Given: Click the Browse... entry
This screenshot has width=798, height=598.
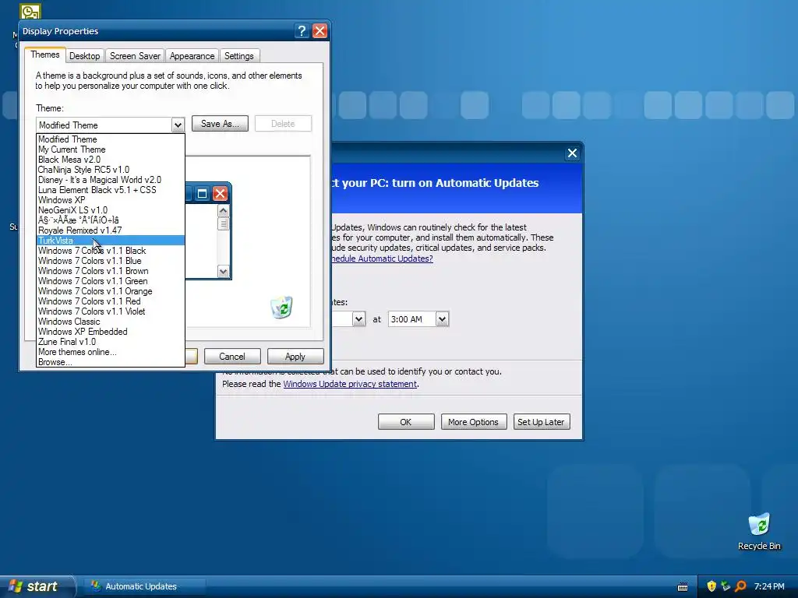Looking at the screenshot, I should (x=111, y=362).
